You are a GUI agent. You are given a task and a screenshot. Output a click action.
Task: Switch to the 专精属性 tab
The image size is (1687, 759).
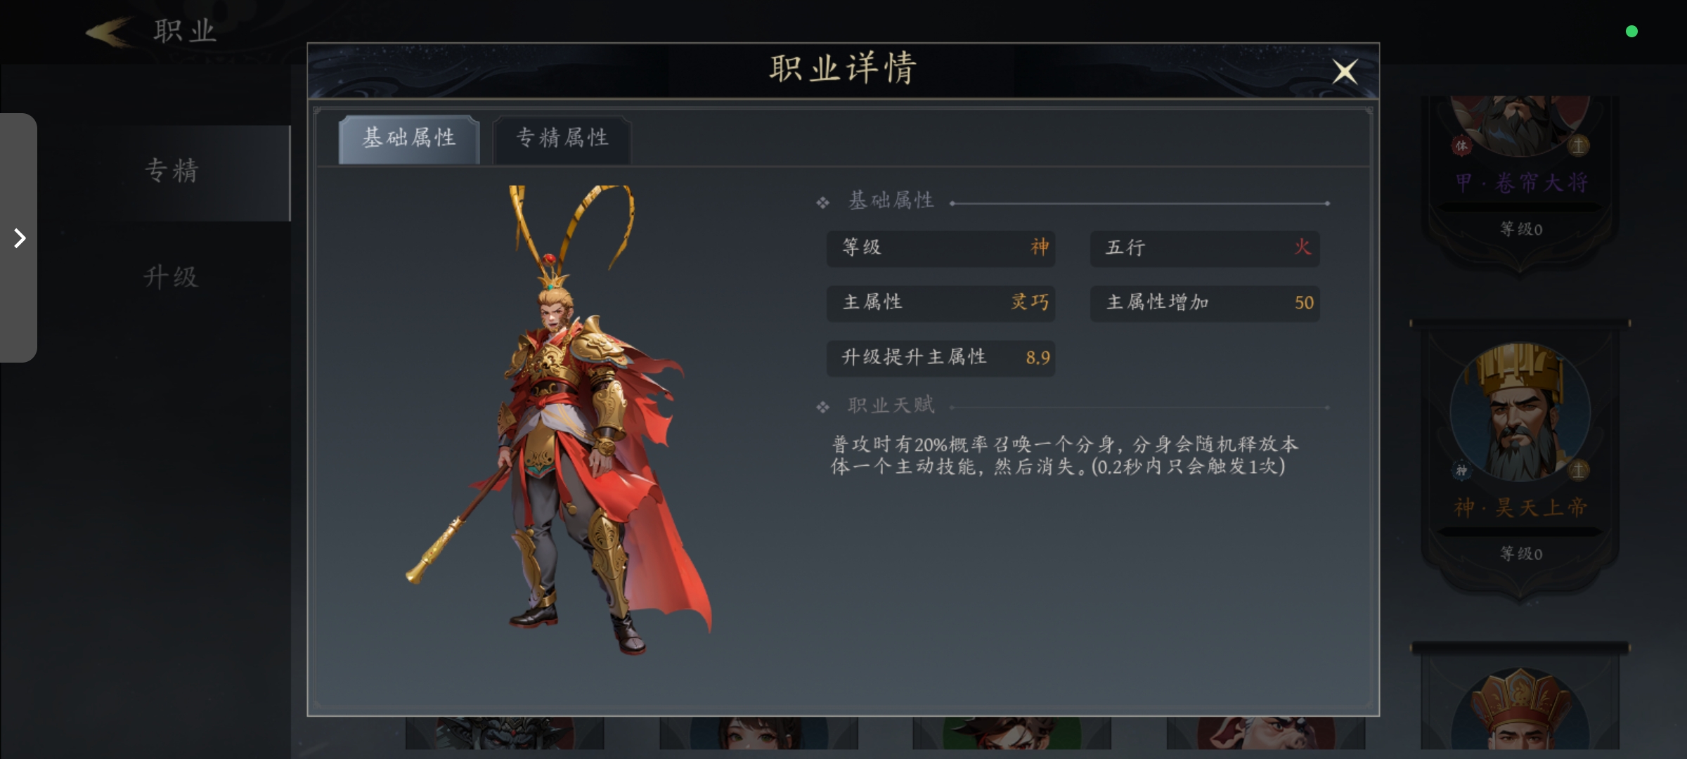[562, 138]
